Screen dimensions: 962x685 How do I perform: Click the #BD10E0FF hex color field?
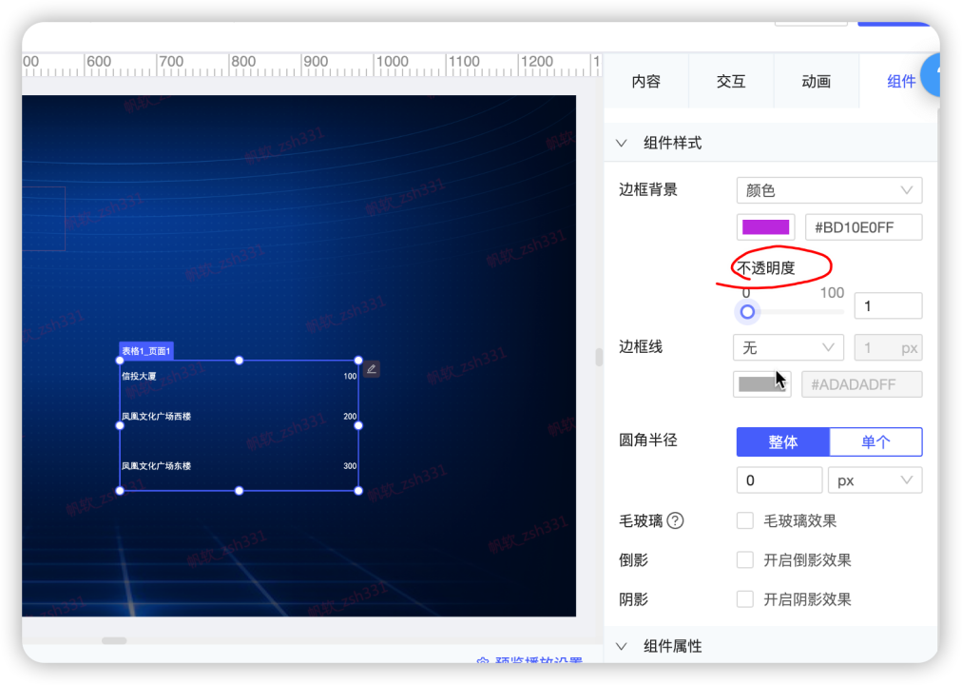[x=863, y=227]
